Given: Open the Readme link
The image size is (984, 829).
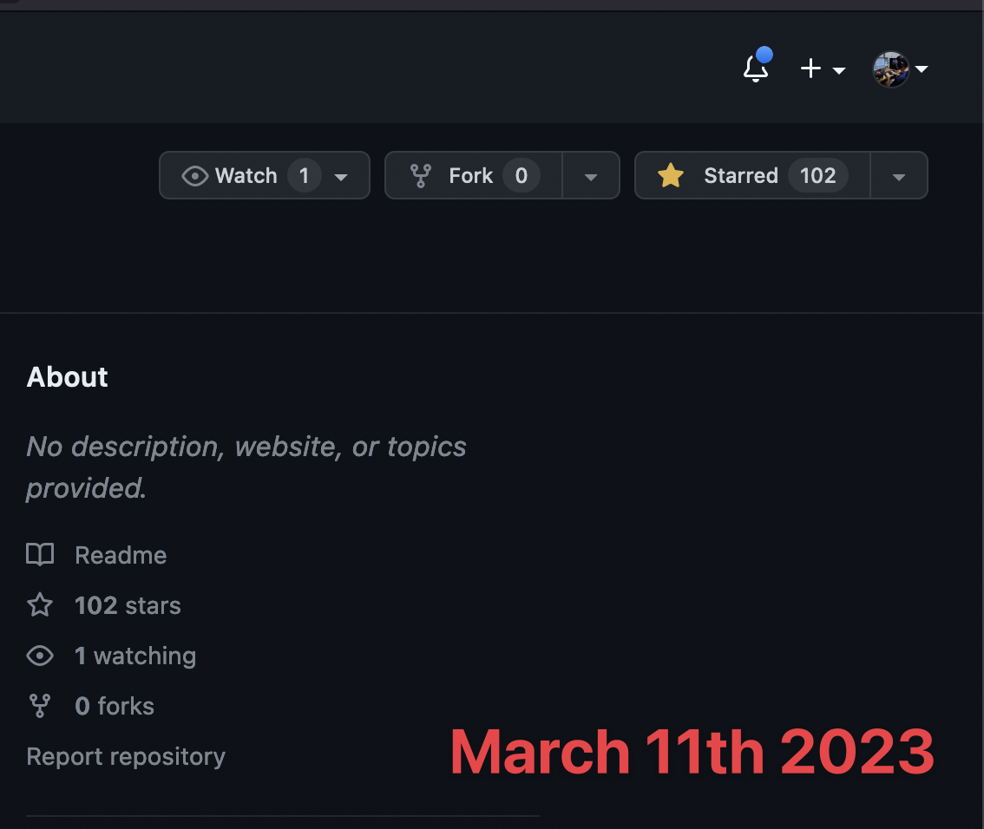Looking at the screenshot, I should click(x=121, y=555).
